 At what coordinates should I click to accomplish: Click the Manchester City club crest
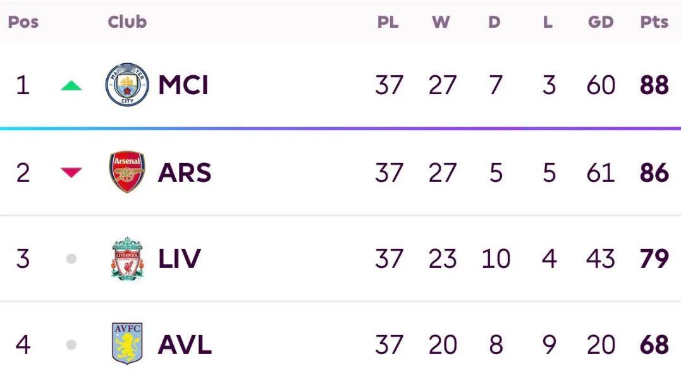(127, 85)
